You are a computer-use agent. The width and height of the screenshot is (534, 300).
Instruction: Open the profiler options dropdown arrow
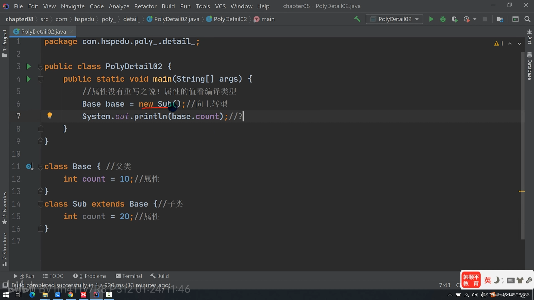pos(475,19)
